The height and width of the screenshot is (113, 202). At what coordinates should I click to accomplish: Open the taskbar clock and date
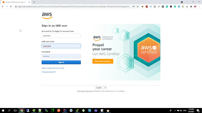(191, 110)
